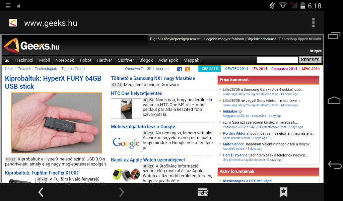
Task: Open the bookmarks star icon
Action: tap(284, 192)
